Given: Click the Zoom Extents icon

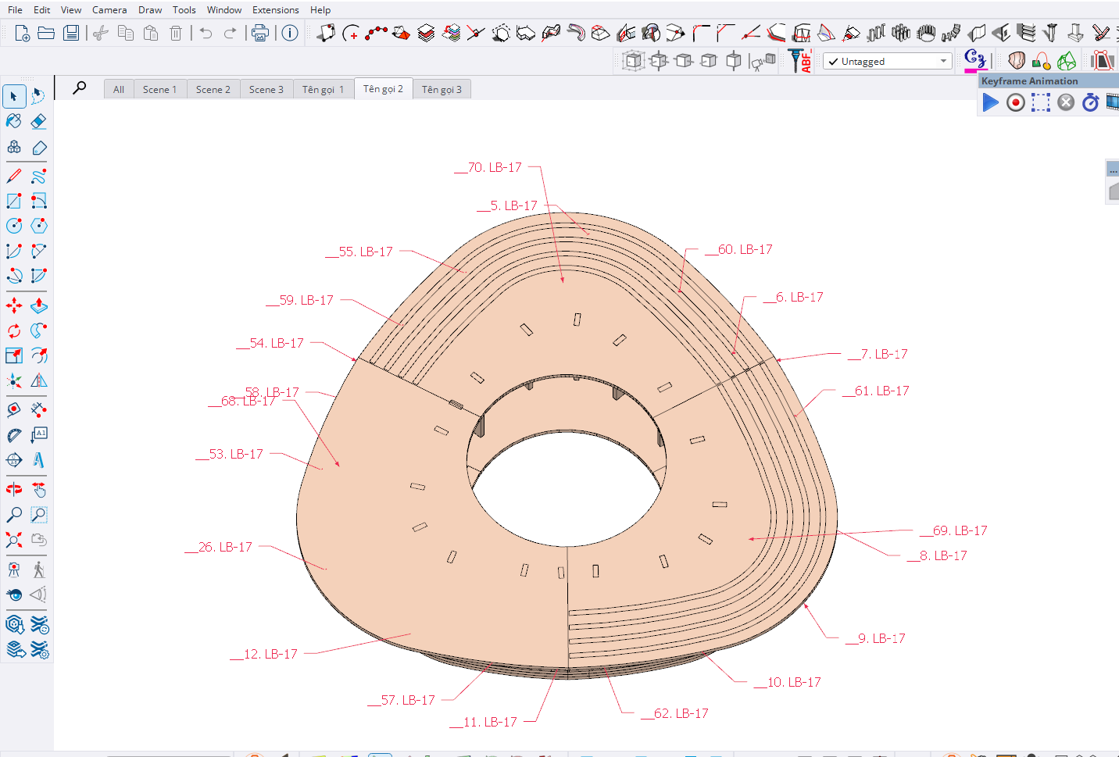Looking at the screenshot, I should coord(14,540).
